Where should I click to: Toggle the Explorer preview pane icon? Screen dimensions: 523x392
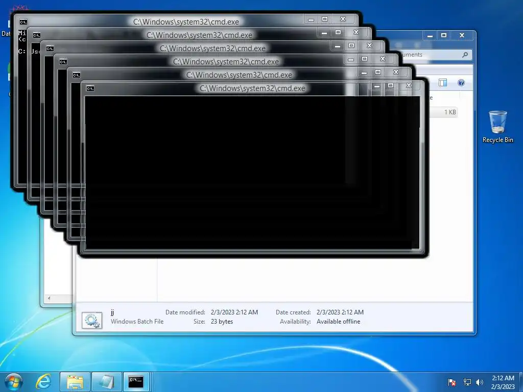(x=443, y=83)
